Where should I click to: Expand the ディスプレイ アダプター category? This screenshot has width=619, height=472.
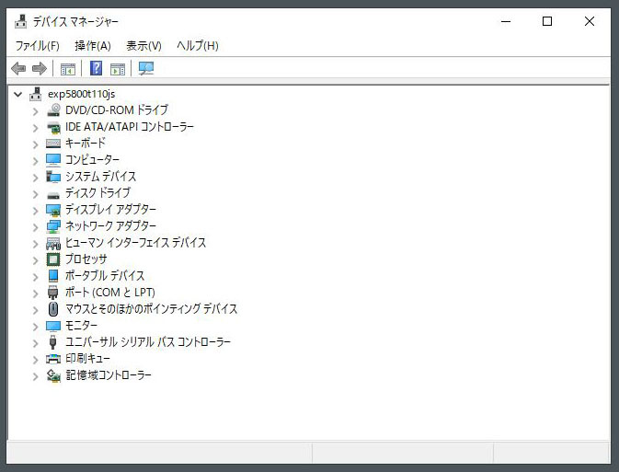pyautogui.click(x=36, y=211)
